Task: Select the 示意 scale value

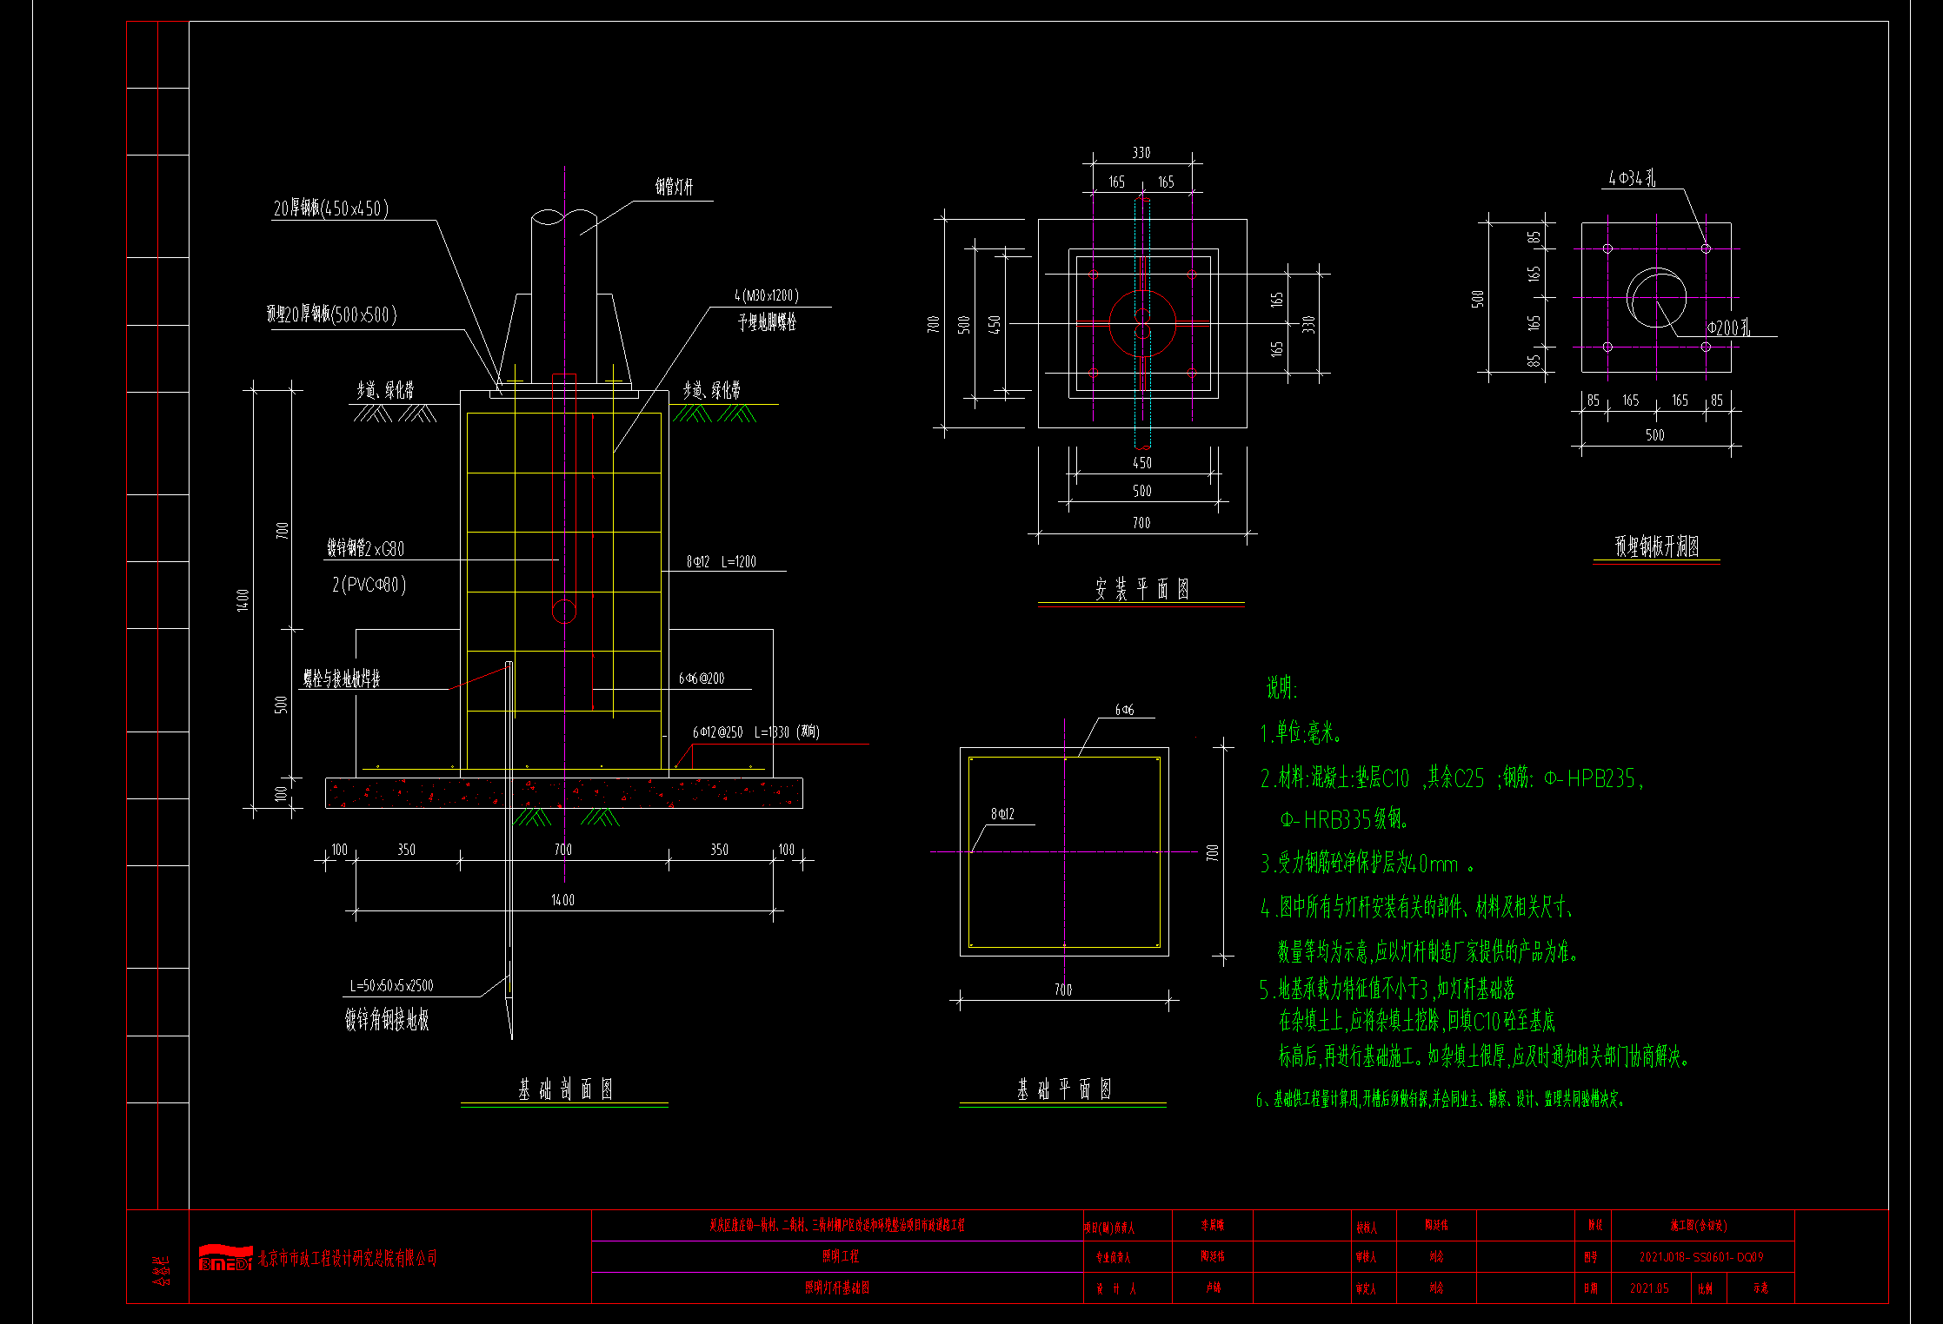Action: [1760, 1288]
